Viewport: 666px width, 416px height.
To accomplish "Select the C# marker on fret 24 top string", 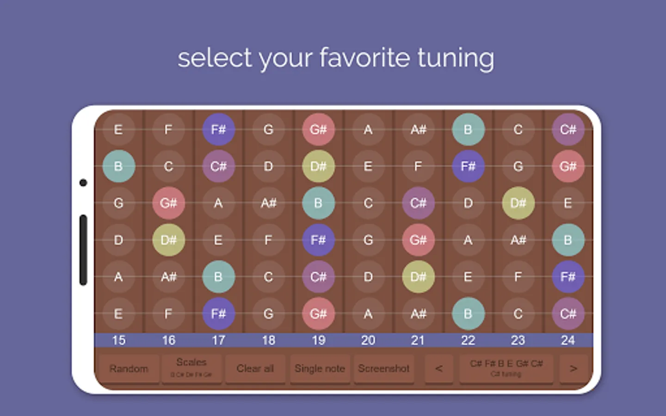I will pos(568,129).
